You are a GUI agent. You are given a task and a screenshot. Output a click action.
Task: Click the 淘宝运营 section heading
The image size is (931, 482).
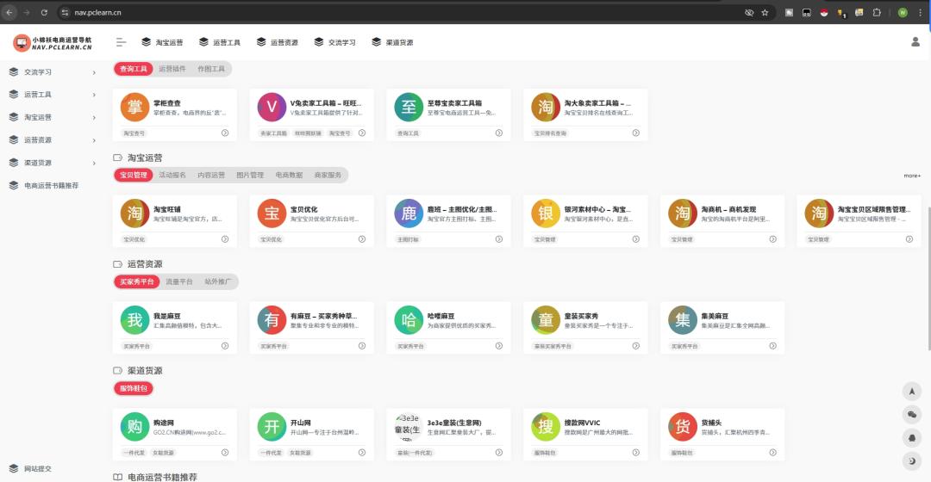point(145,158)
